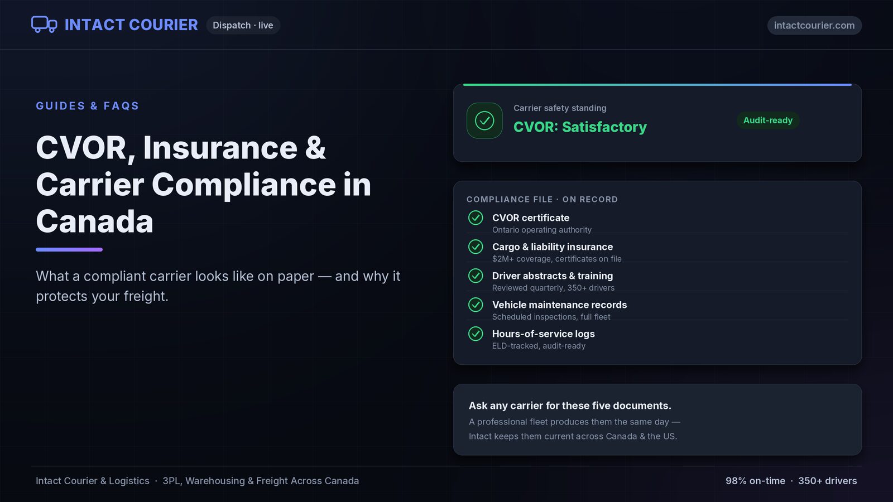Click the check icon beside Vehicle maintenance records
Viewport: 893px width, 502px height.
point(476,305)
